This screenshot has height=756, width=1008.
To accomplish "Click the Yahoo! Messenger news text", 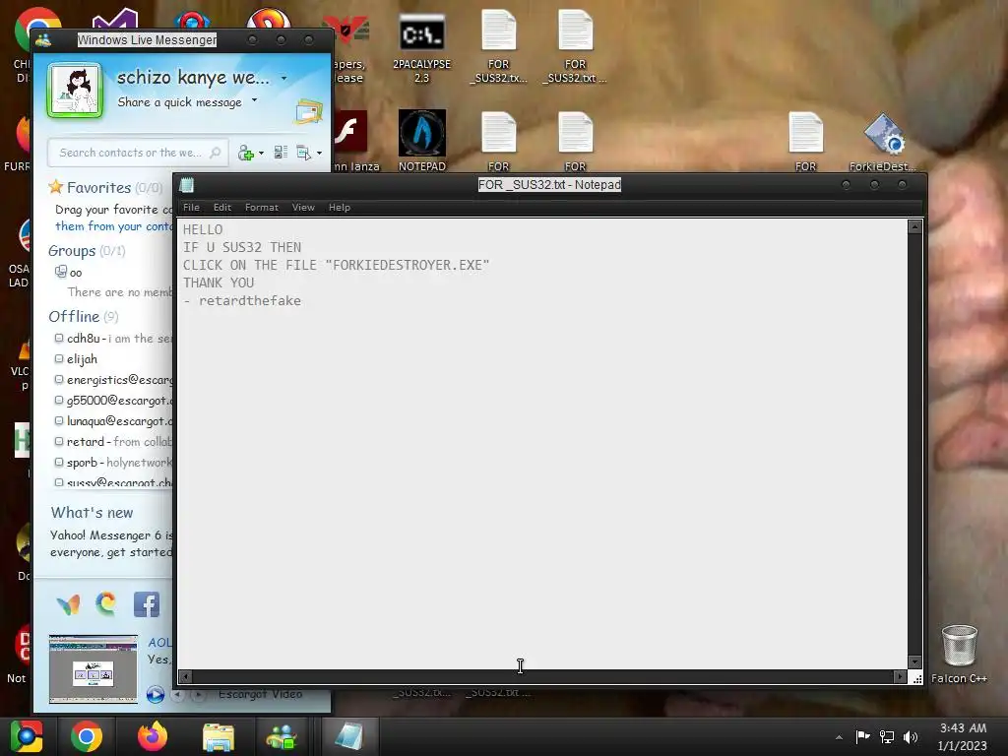I will 111,543.
